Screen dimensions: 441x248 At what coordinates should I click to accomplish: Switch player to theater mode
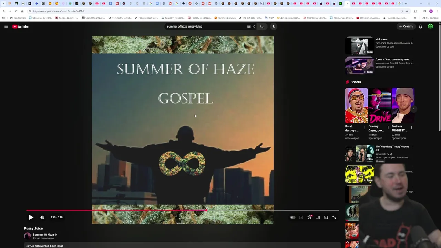point(318,217)
